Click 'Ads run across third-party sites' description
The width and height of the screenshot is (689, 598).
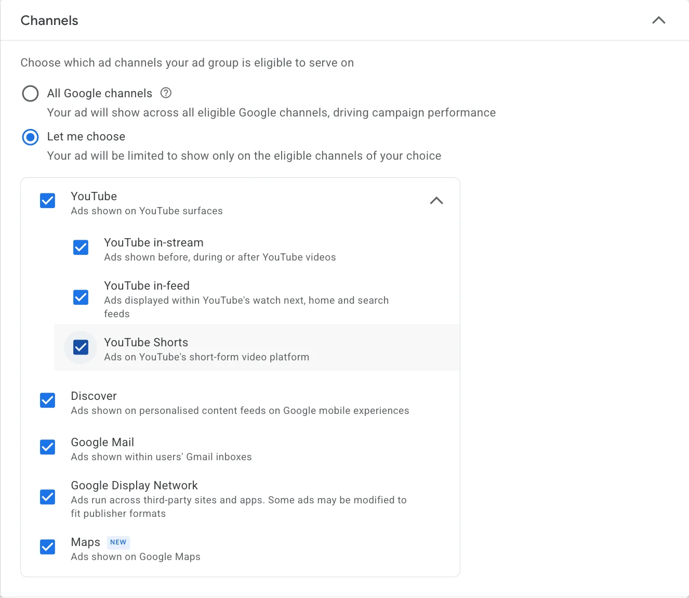(239, 507)
